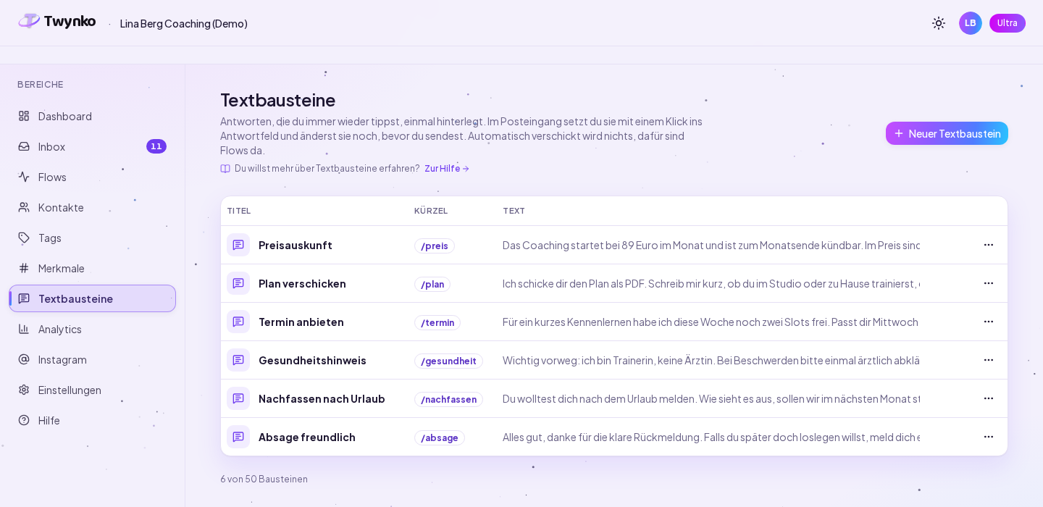Open the Preisauskunft title

coord(296,245)
